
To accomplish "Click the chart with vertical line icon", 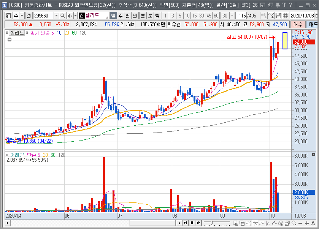I will (268, 223).
